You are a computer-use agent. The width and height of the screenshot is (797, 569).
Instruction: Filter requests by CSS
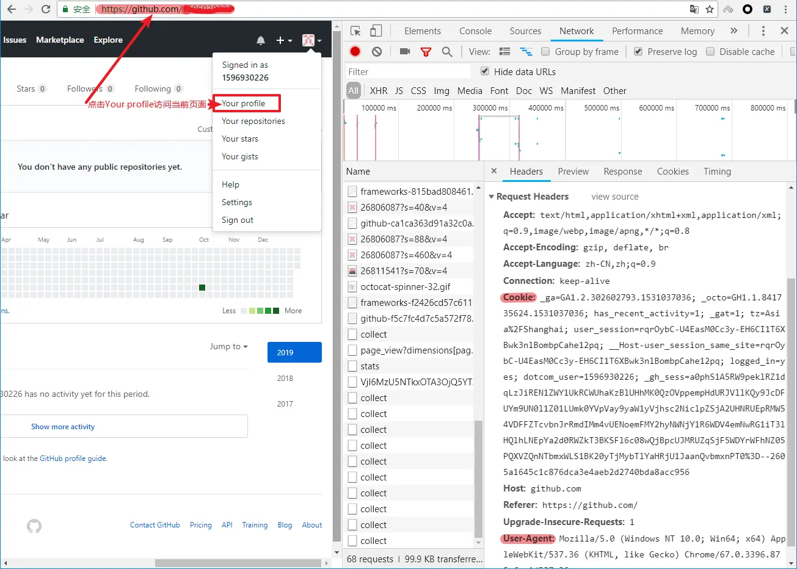click(x=418, y=91)
